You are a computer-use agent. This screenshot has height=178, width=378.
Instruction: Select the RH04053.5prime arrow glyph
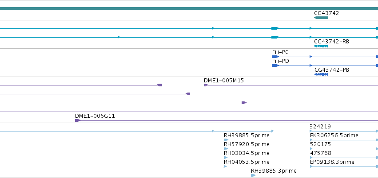tap(225, 166)
